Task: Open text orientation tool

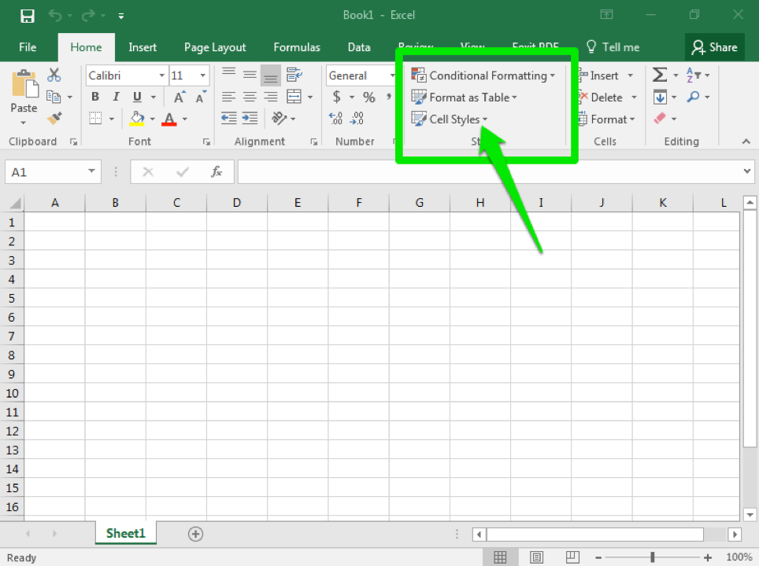Action: click(280, 118)
